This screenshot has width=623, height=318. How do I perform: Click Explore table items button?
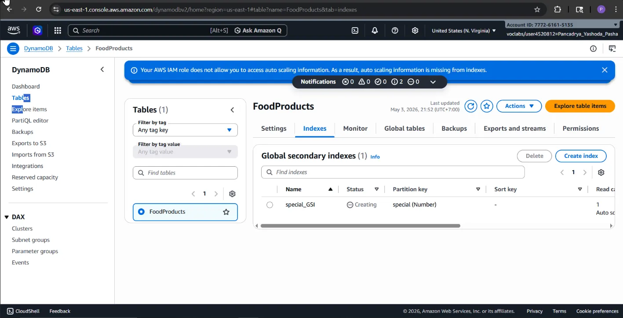tap(580, 106)
